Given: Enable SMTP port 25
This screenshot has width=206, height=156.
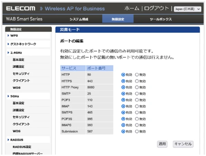Looking at the screenshot, I should 123,94.
